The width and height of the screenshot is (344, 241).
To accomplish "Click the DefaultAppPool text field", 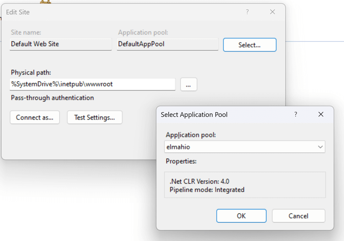I will click(168, 44).
